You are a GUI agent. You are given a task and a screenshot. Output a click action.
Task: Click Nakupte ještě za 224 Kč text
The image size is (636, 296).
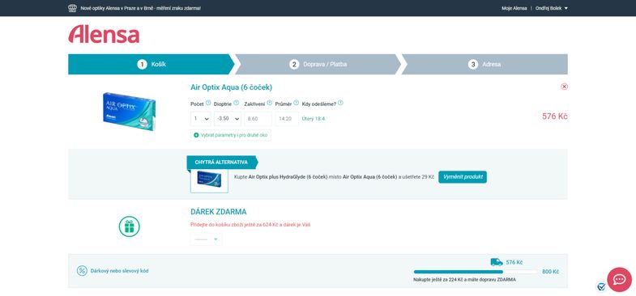(x=465, y=279)
